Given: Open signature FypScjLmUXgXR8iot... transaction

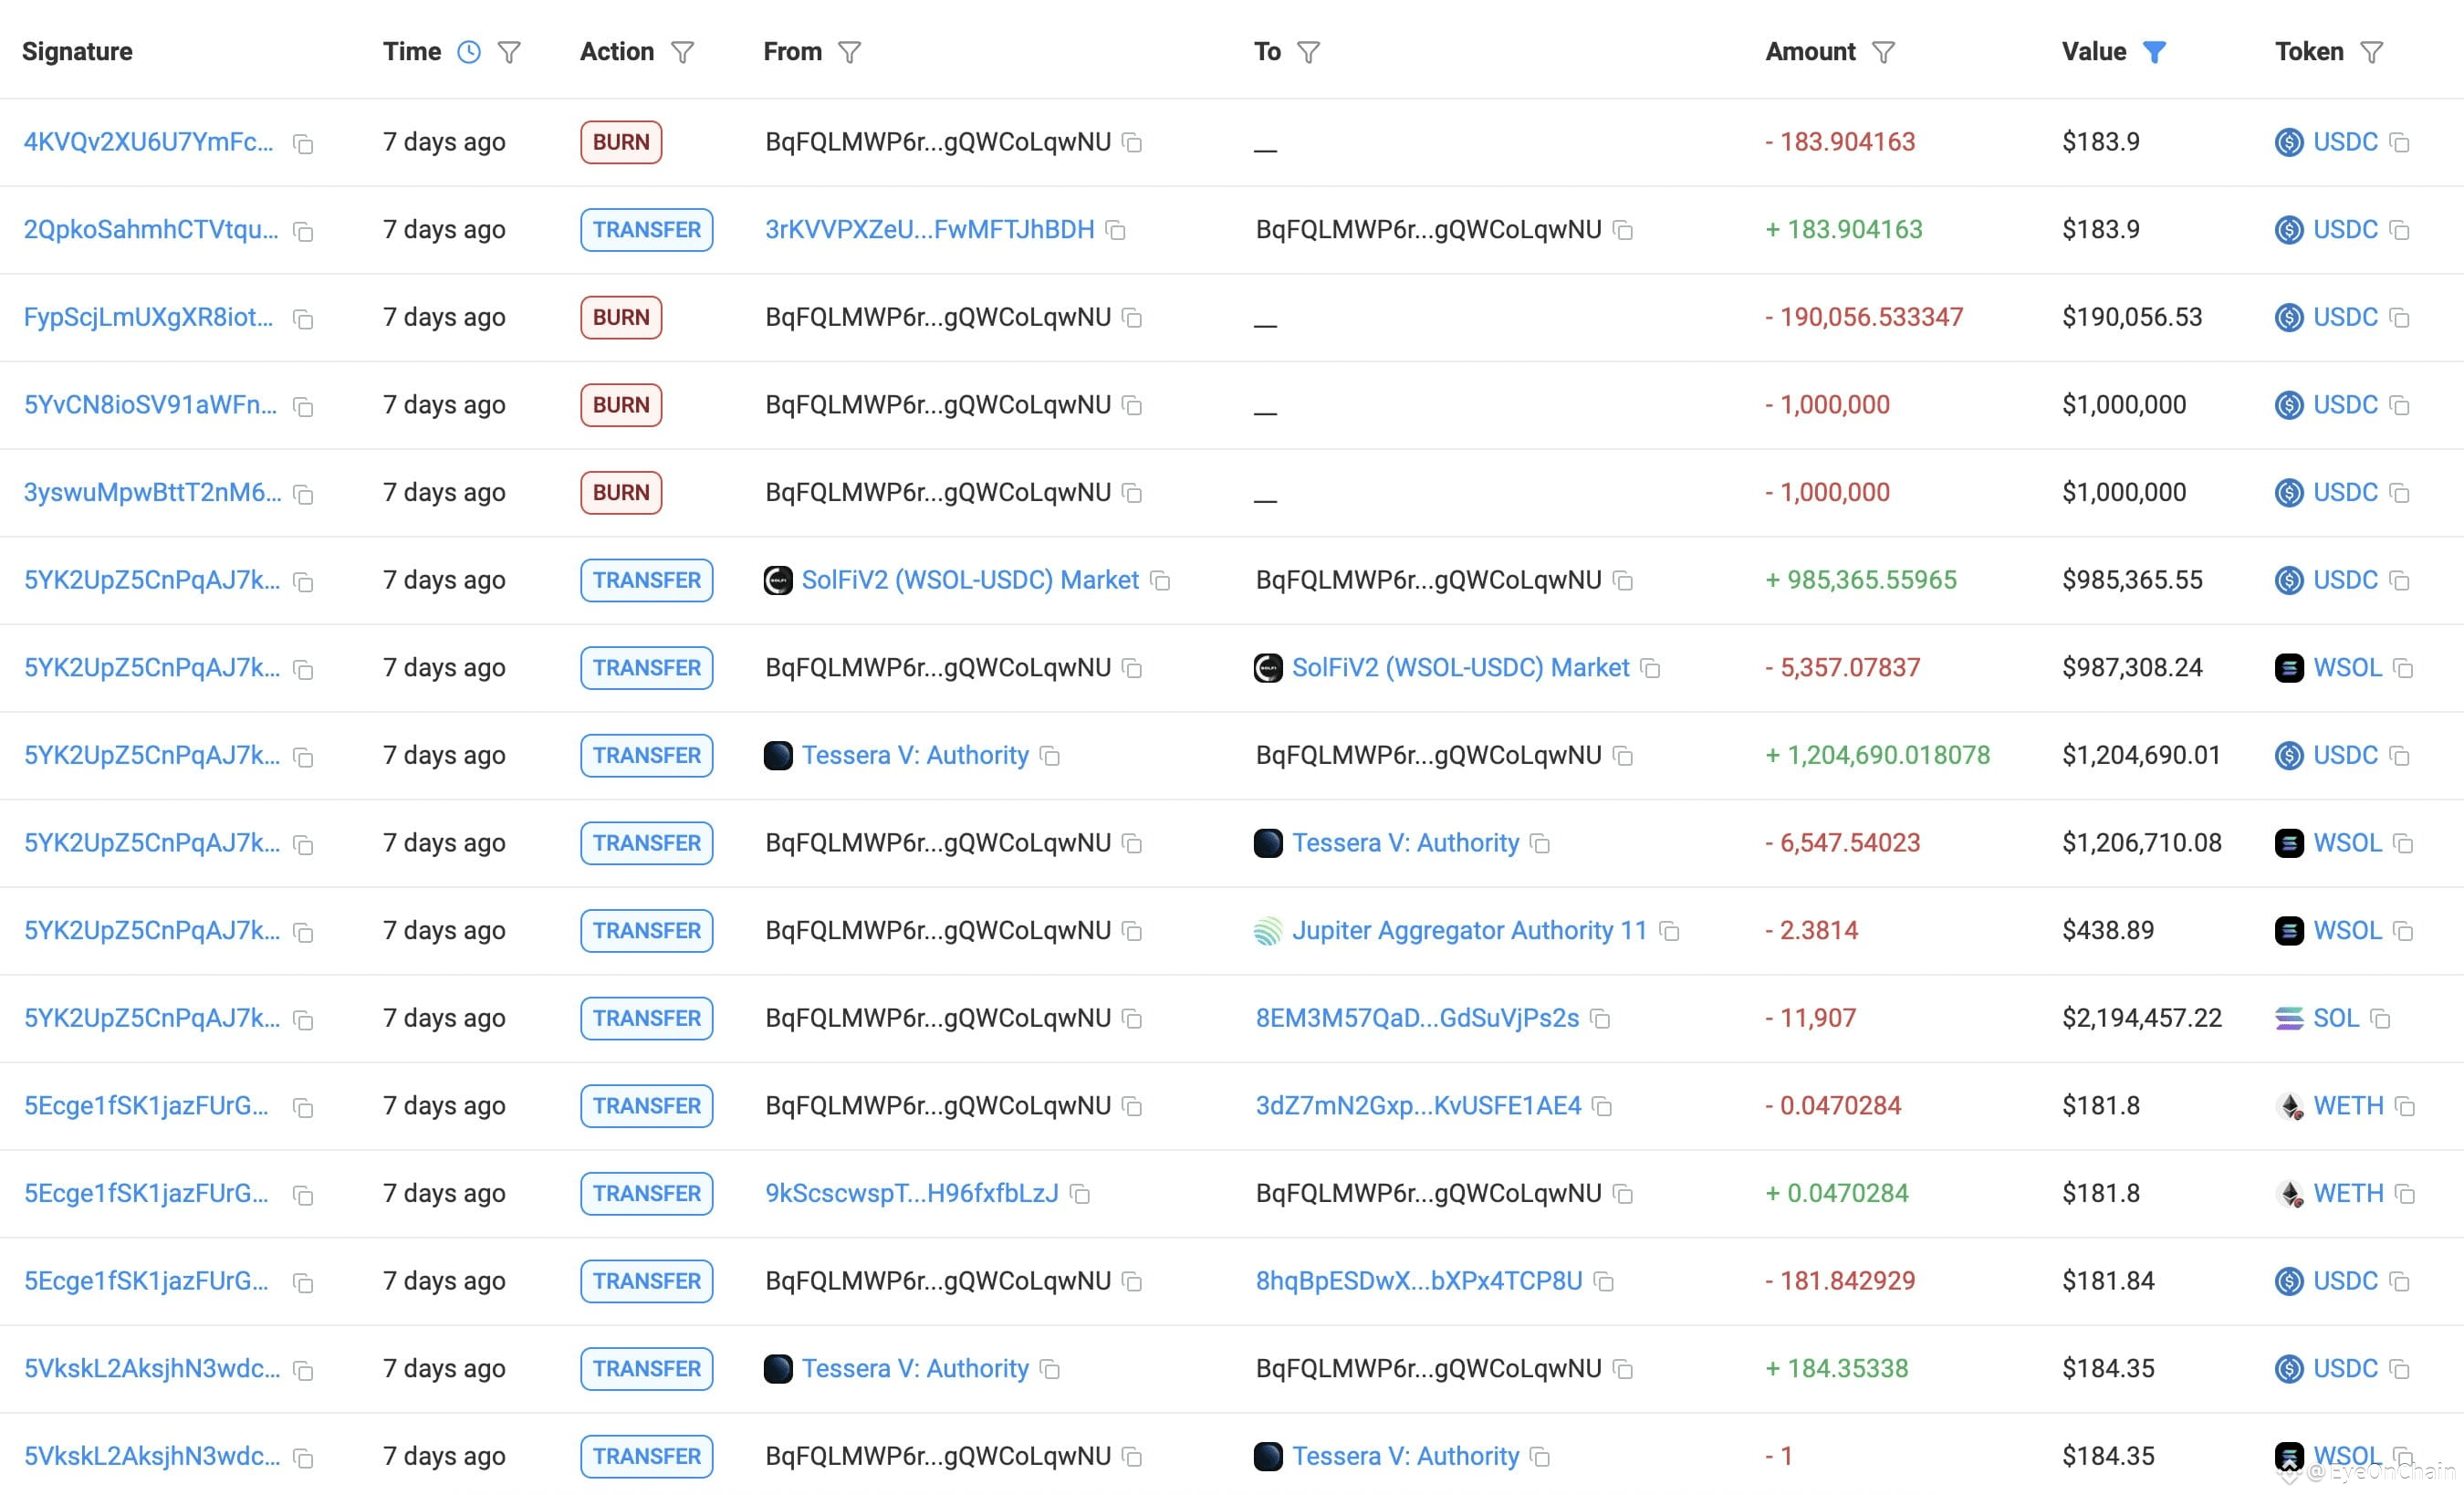Looking at the screenshot, I should click(x=148, y=317).
